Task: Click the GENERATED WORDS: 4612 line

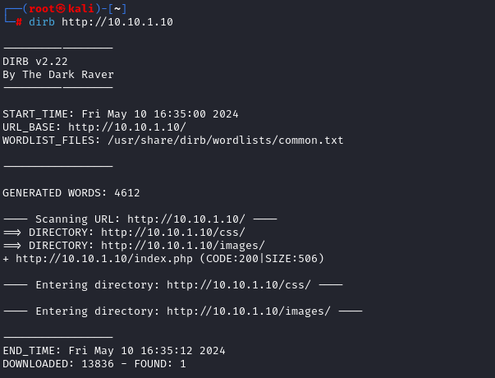Action: point(71,193)
